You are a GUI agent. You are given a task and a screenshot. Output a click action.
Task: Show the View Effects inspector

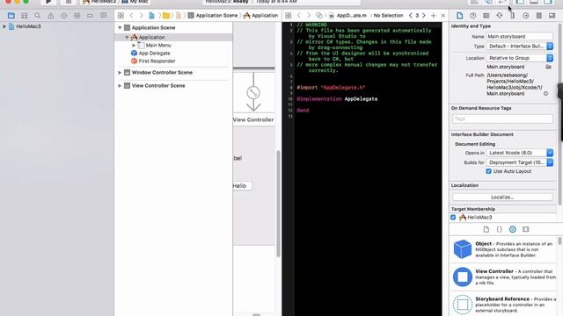coord(552,16)
